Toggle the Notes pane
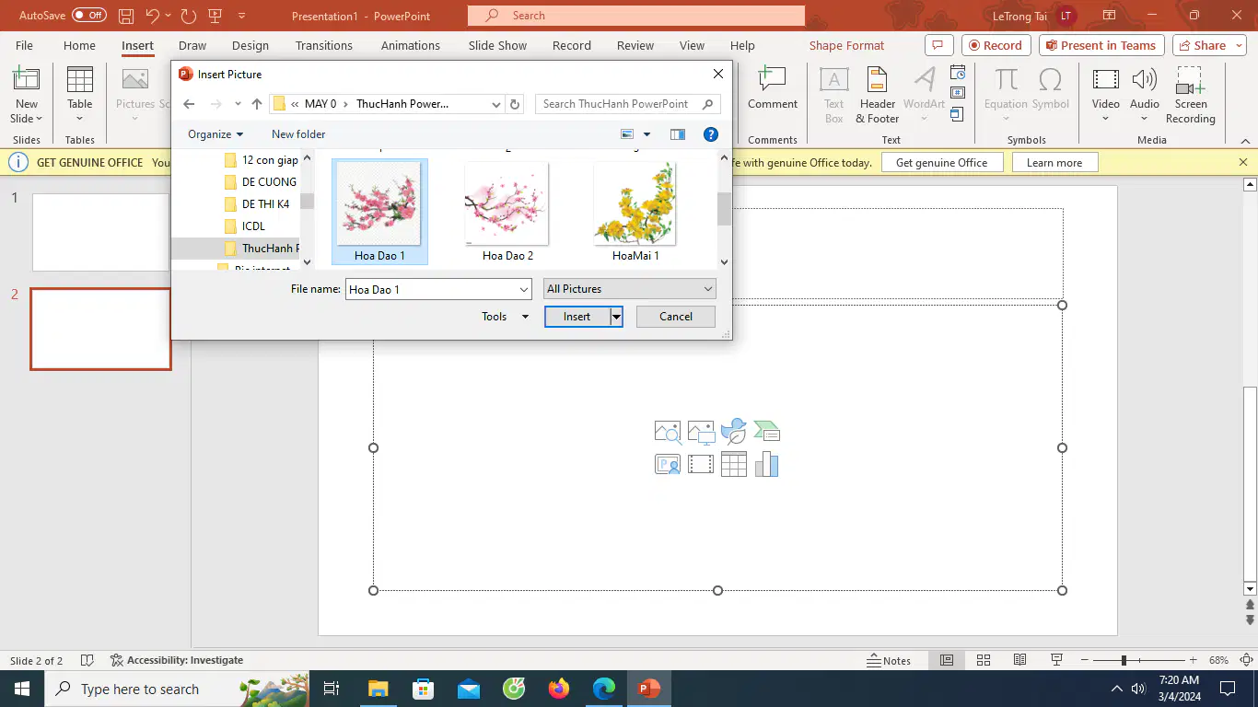This screenshot has height=707, width=1258. click(x=889, y=660)
